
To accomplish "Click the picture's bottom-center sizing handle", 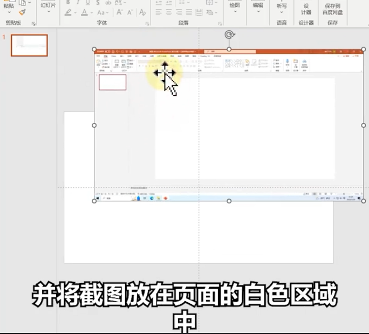I will [x=229, y=201].
